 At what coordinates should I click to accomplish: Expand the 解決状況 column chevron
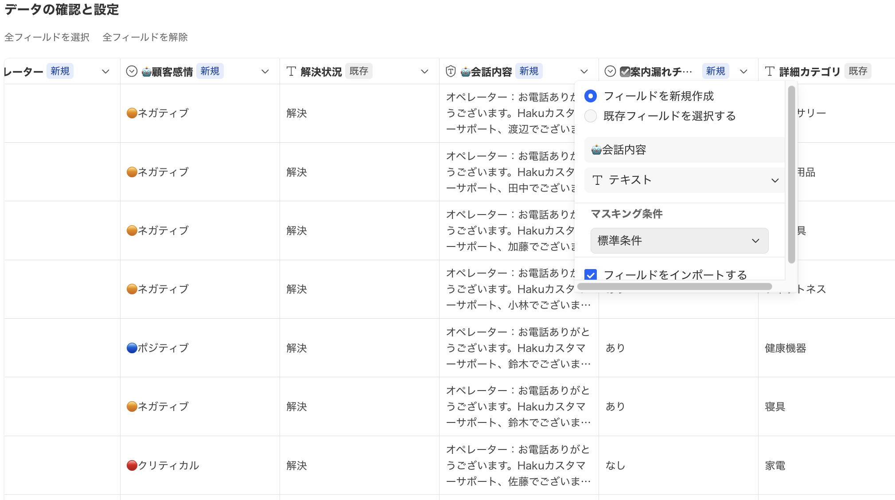(424, 71)
